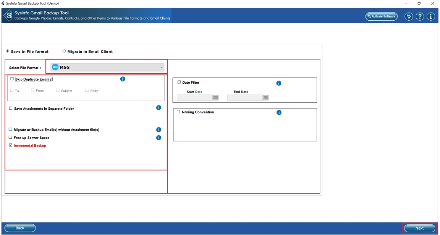Click the Start Date input field
The image size is (440, 235).
[195, 98]
